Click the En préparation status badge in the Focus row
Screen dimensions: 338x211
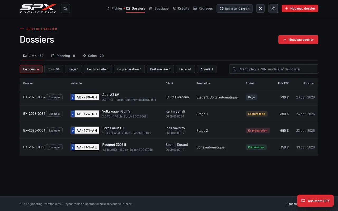[258, 131]
